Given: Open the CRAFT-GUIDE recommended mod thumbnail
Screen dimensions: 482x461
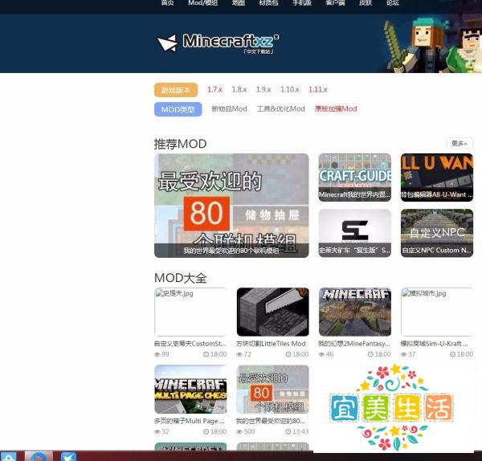Looking at the screenshot, I should click(355, 177).
